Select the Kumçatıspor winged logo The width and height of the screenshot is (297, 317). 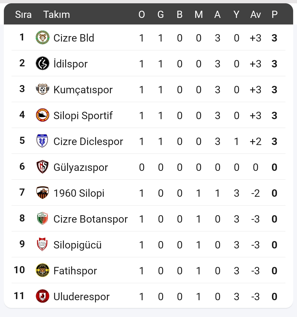[43, 89]
